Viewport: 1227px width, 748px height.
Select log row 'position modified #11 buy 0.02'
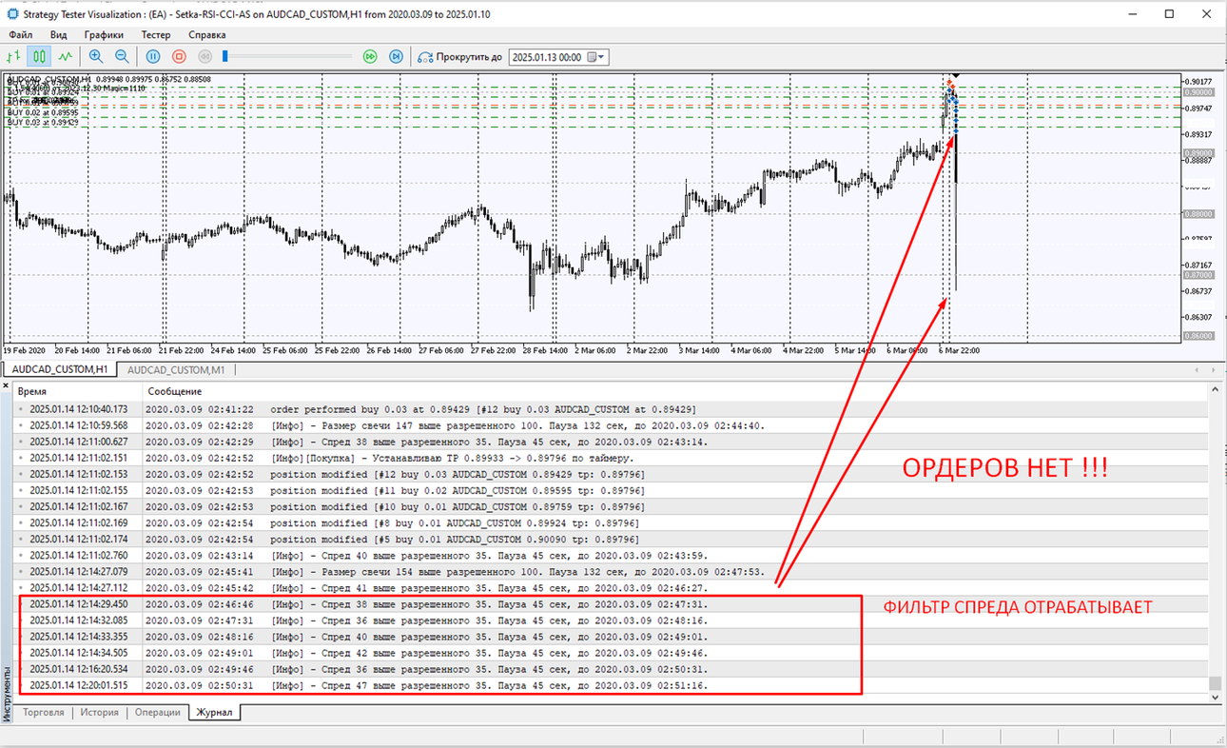(611, 490)
